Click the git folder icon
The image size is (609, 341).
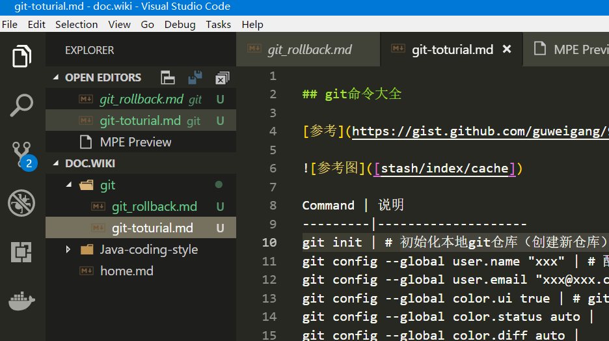click(x=87, y=185)
